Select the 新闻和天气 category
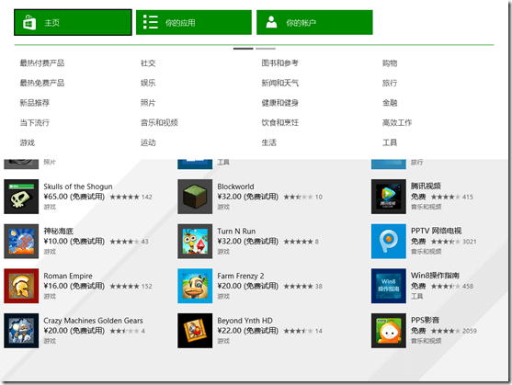This screenshot has width=512, height=385. pyautogui.click(x=279, y=83)
